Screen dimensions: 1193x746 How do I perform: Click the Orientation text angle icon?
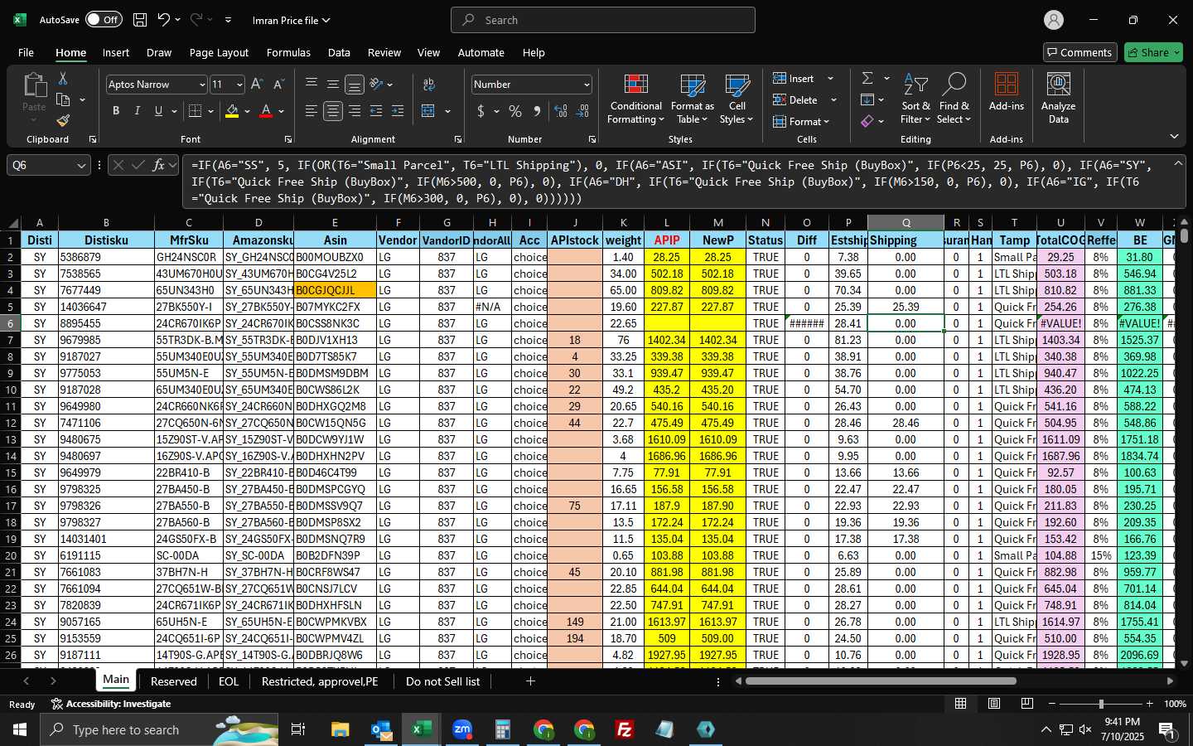(377, 84)
